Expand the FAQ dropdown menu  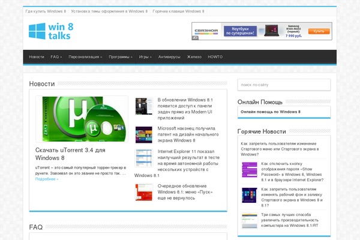click(x=56, y=57)
